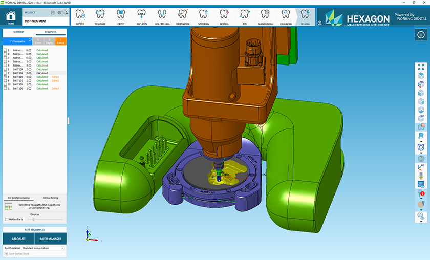
Task: Click the info icon at top right
Action: pyautogui.click(x=420, y=35)
